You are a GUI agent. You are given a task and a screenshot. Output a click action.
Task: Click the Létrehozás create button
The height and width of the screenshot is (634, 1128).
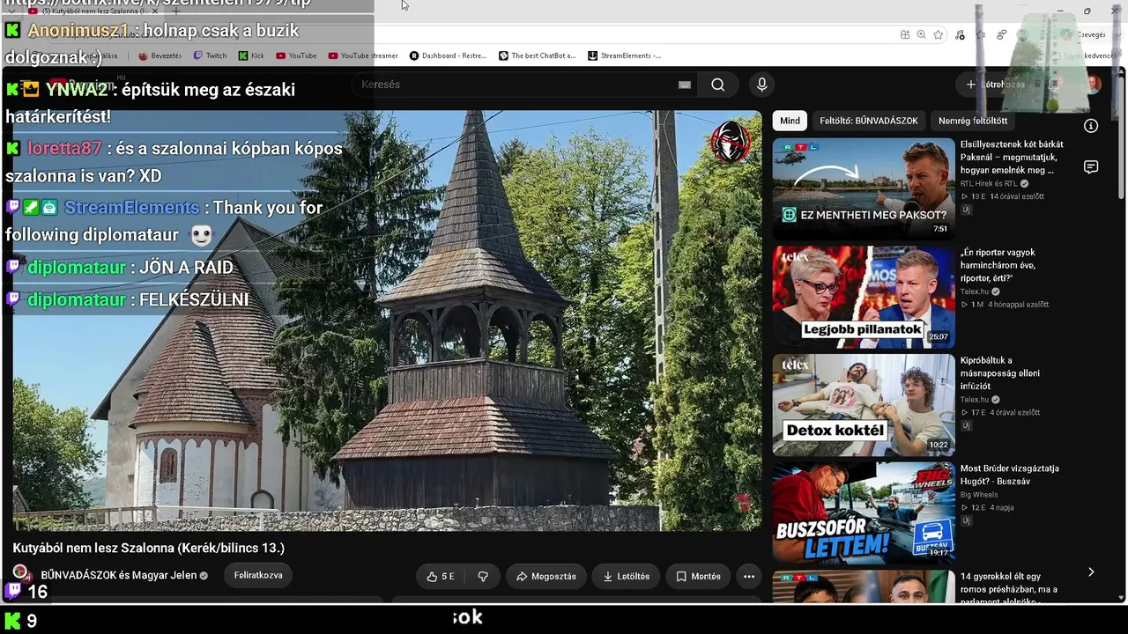point(996,85)
